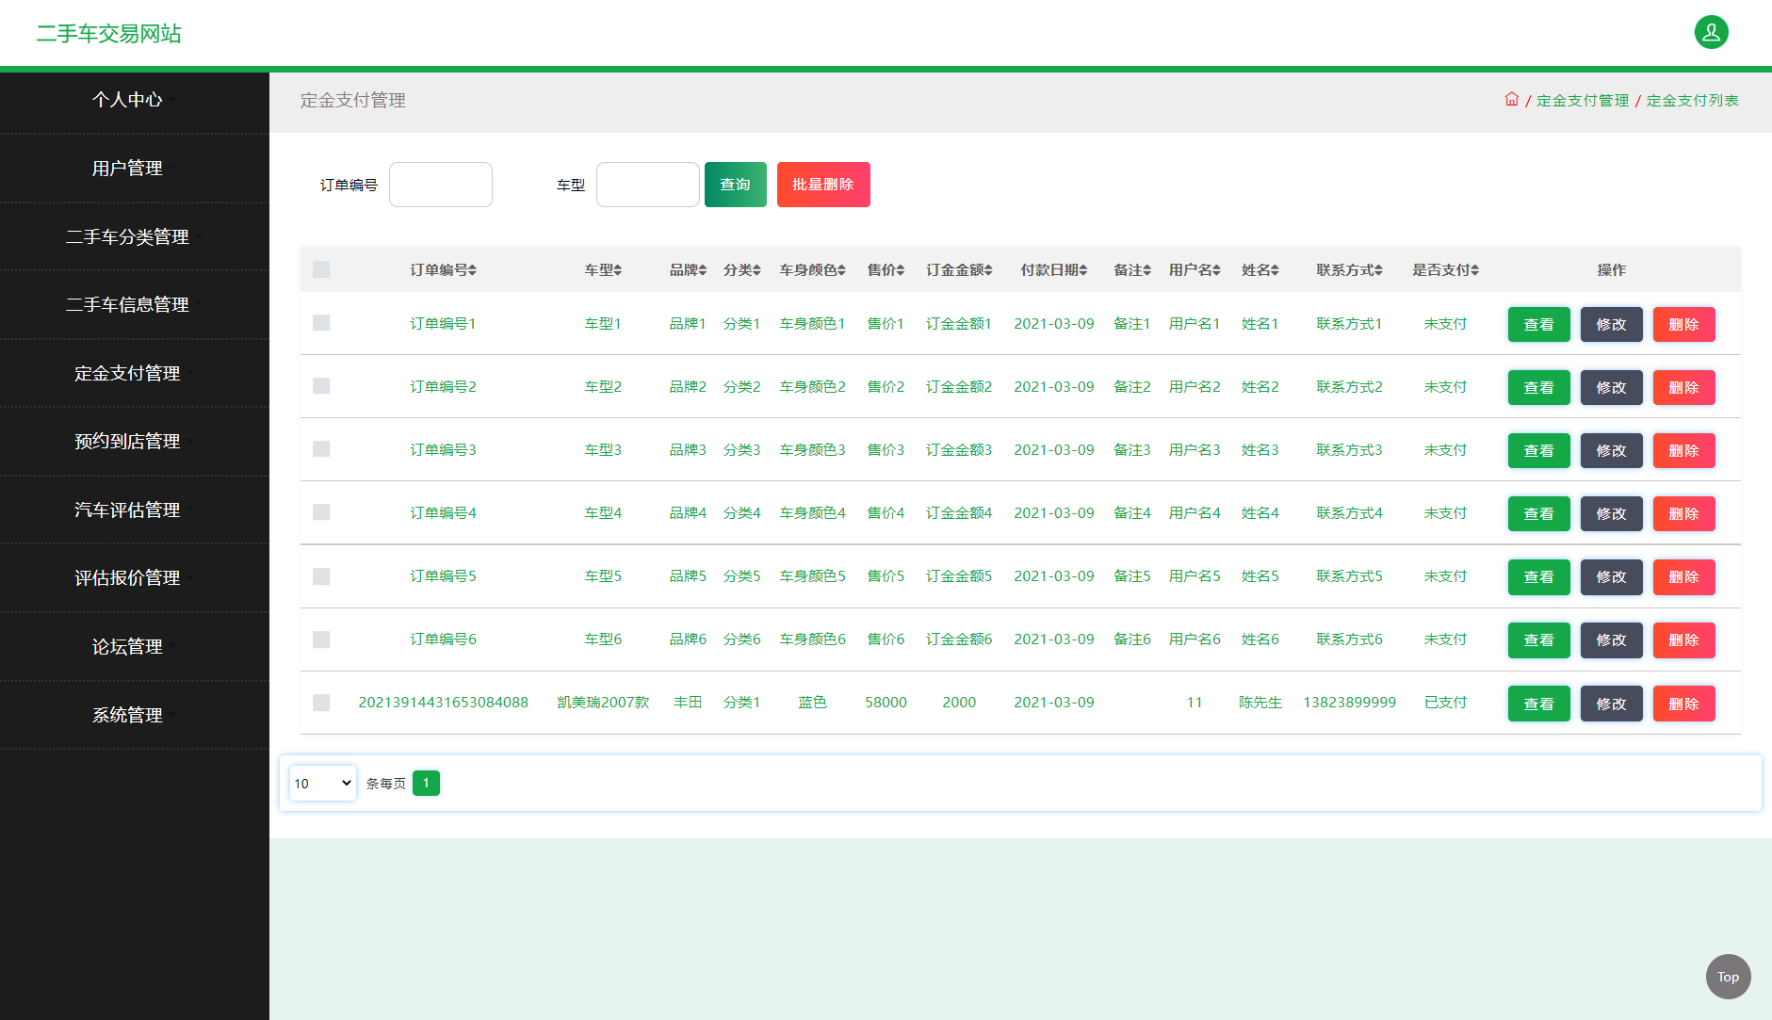Sort by 姓名 column arrows
The image size is (1772, 1020).
(1275, 270)
